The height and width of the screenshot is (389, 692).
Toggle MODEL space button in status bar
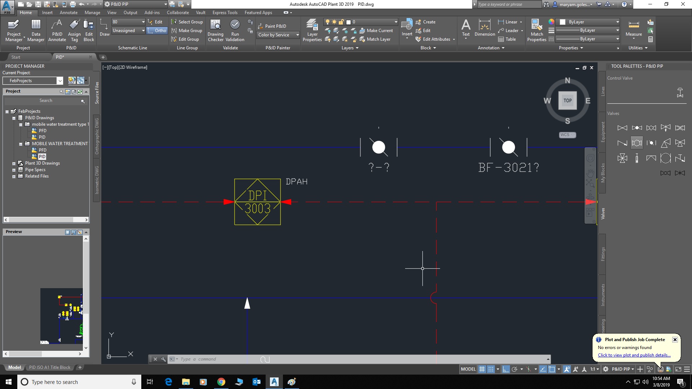[x=468, y=369]
